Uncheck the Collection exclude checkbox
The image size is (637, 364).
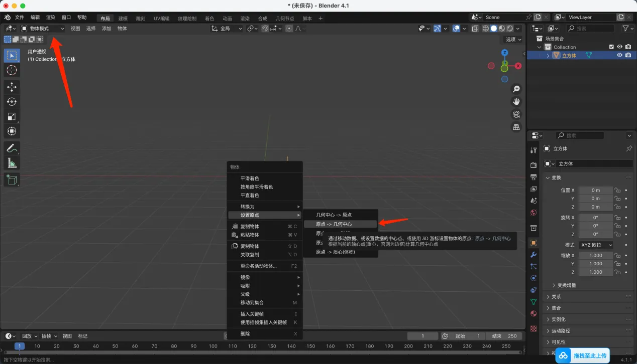(x=611, y=47)
